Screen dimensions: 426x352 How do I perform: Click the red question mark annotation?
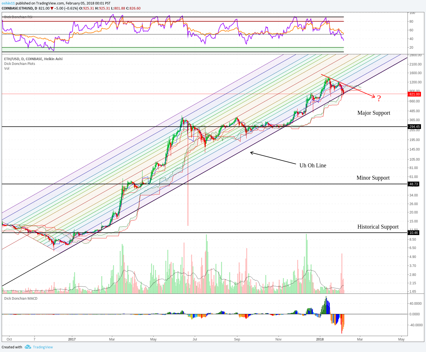pos(379,98)
